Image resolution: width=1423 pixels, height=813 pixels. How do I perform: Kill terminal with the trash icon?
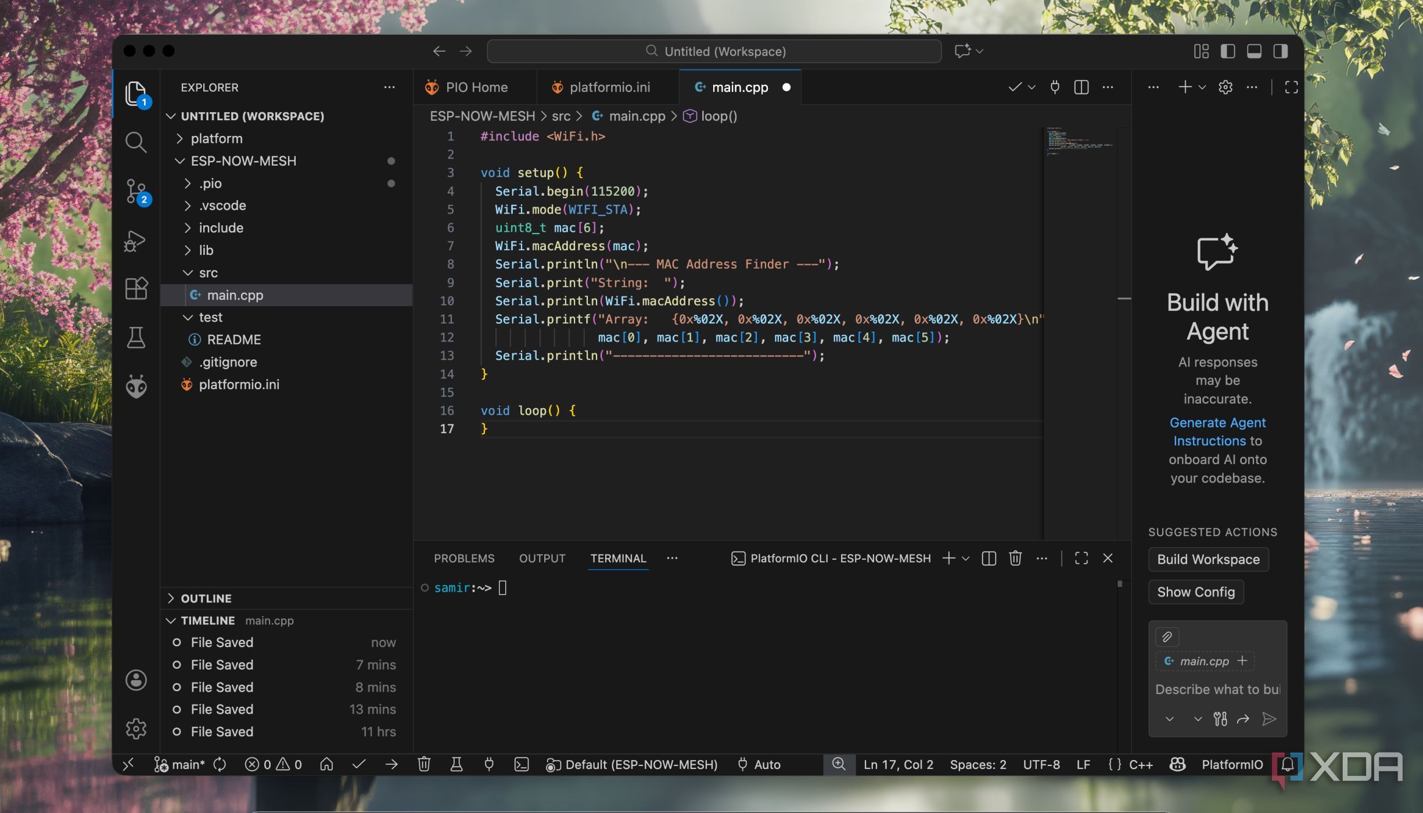point(1015,558)
